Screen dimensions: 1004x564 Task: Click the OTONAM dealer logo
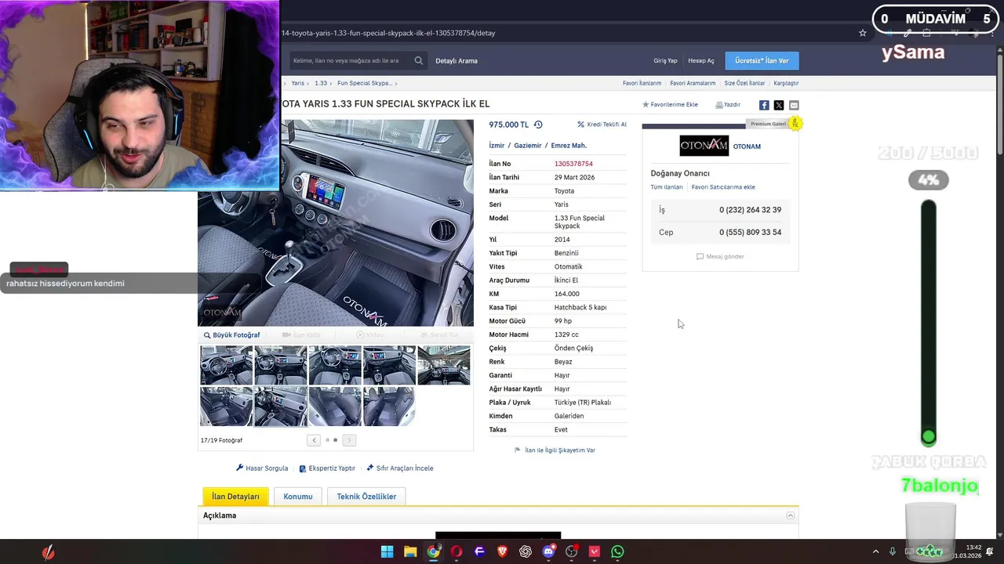pos(704,146)
